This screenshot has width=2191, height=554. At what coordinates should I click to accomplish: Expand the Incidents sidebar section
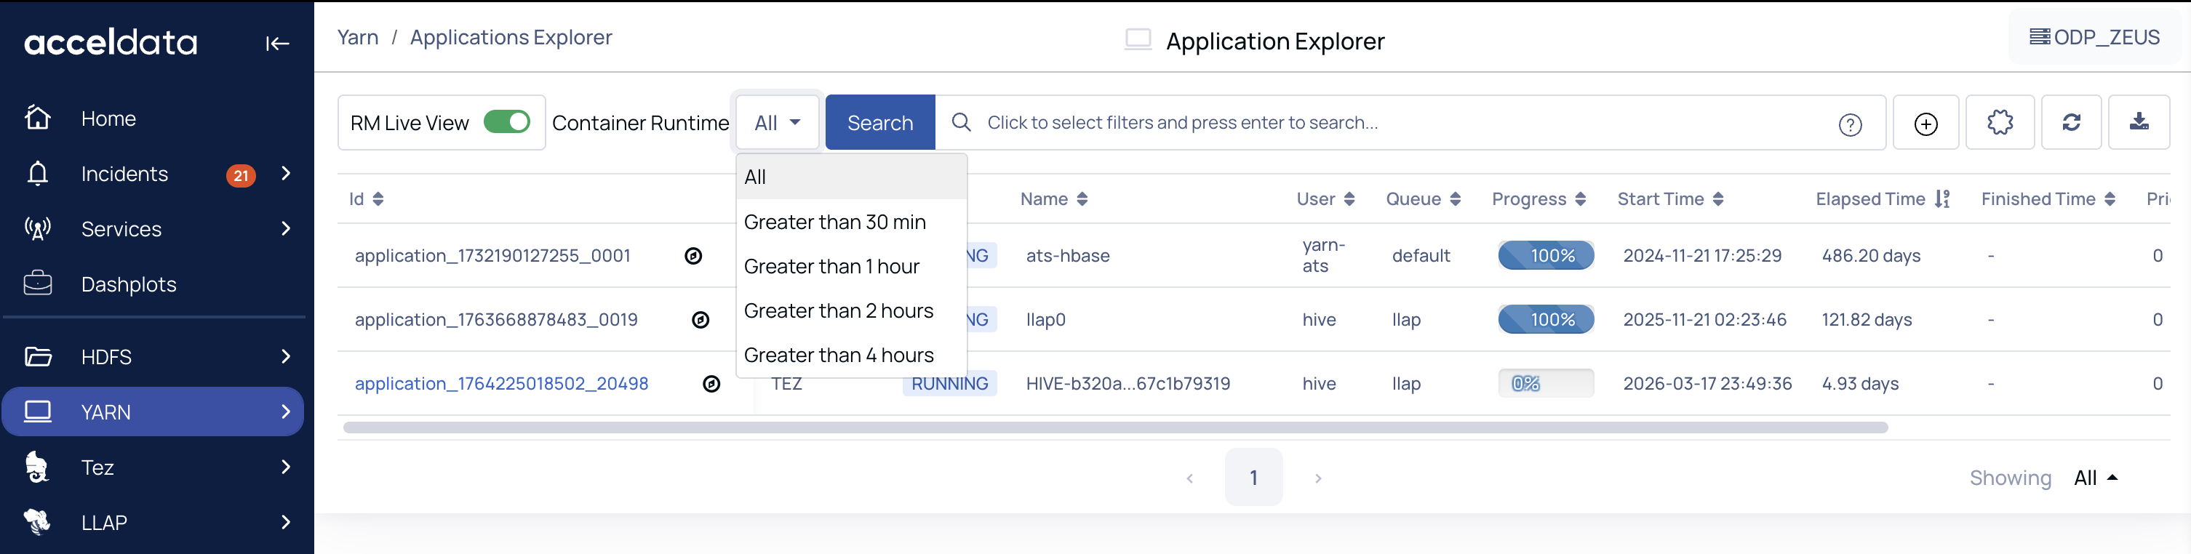(x=285, y=173)
